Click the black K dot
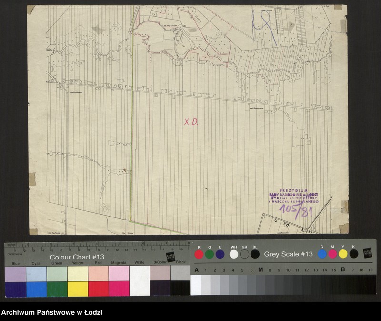 tap(353, 254)
